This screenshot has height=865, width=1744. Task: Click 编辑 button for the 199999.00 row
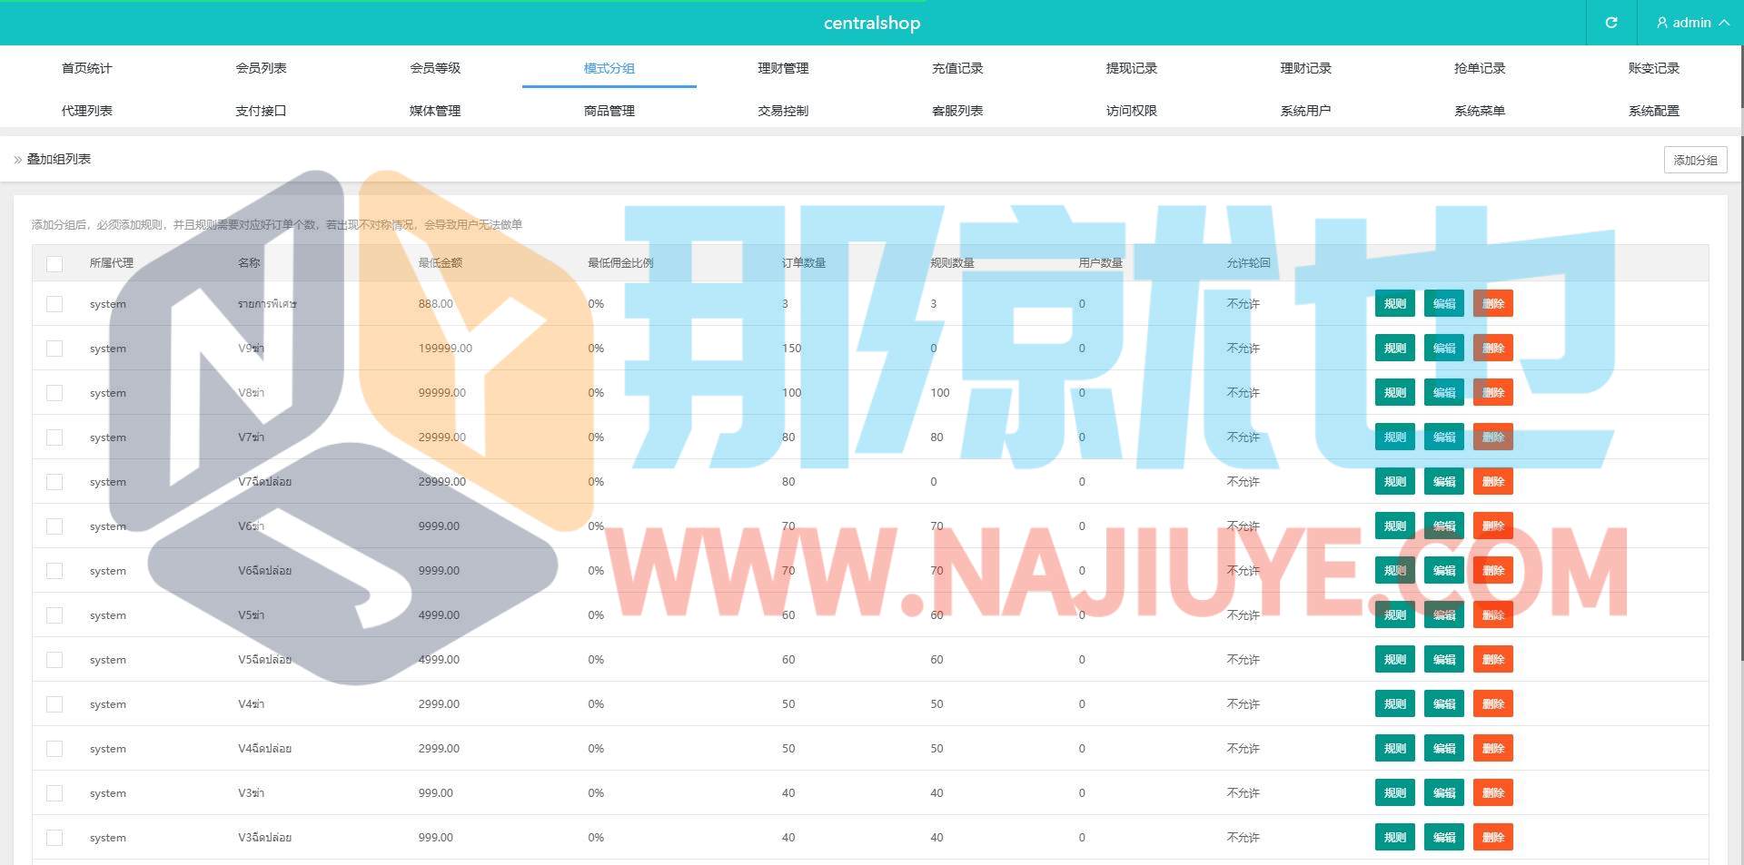(x=1443, y=349)
